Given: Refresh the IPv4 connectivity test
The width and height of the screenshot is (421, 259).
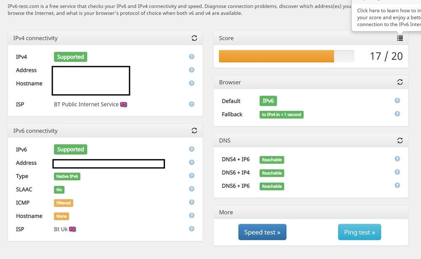Looking at the screenshot, I should (x=194, y=38).
